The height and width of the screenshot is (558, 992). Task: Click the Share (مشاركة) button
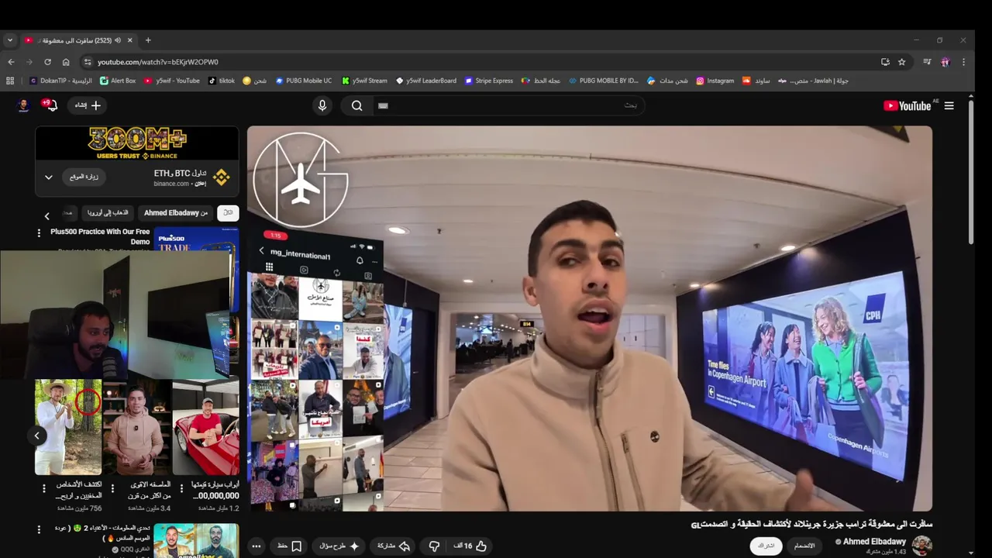[393, 546]
